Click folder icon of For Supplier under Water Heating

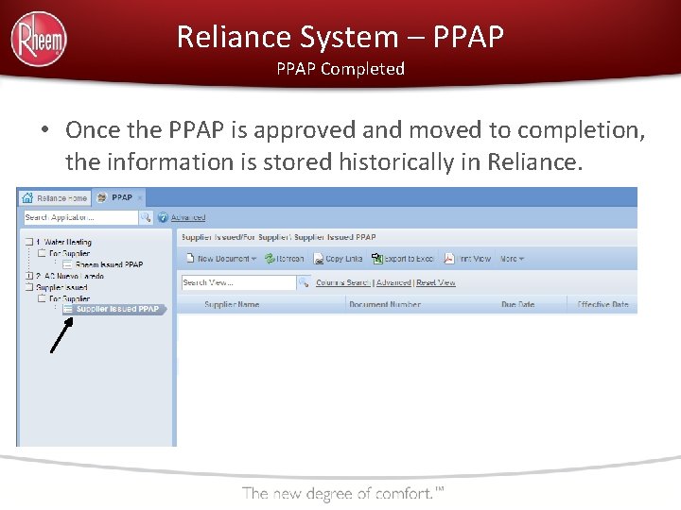pos(42,253)
